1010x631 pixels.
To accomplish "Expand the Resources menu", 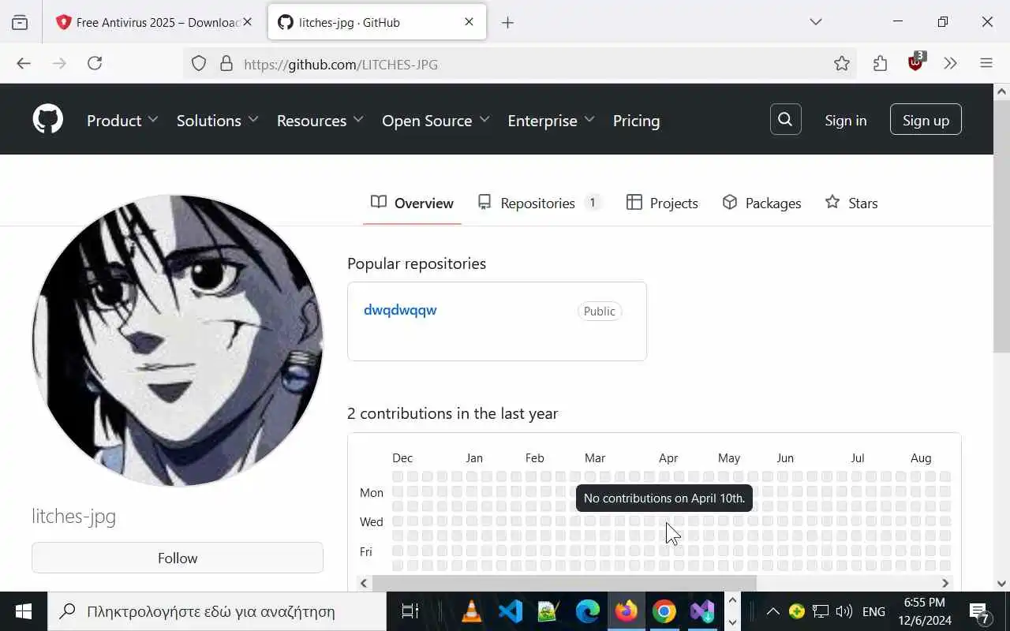I will [x=320, y=121].
